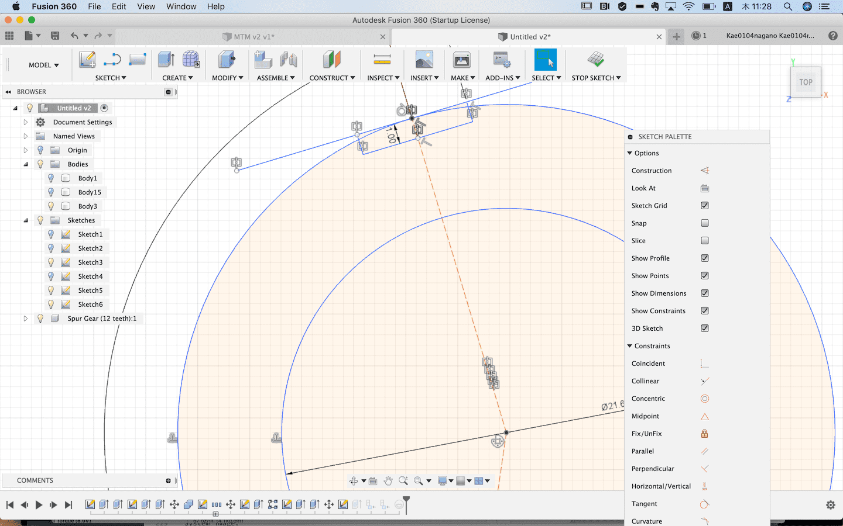Click the Fix/UnFix lock constraint icon
Screen dimensions: 843x526
(x=704, y=434)
